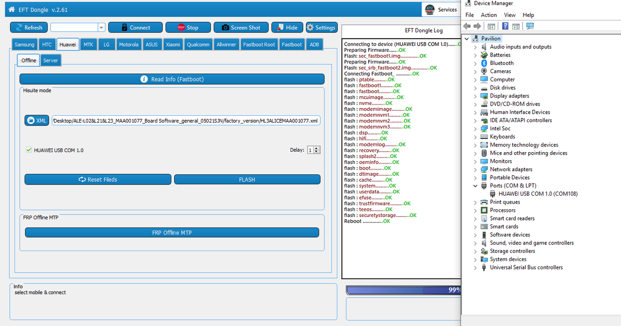The image size is (621, 326).
Task: Click the FLASH button
Action: (x=247, y=179)
